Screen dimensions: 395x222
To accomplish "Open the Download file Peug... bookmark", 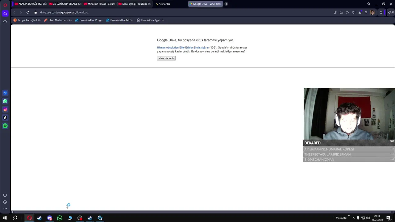I will click(x=89, y=20).
